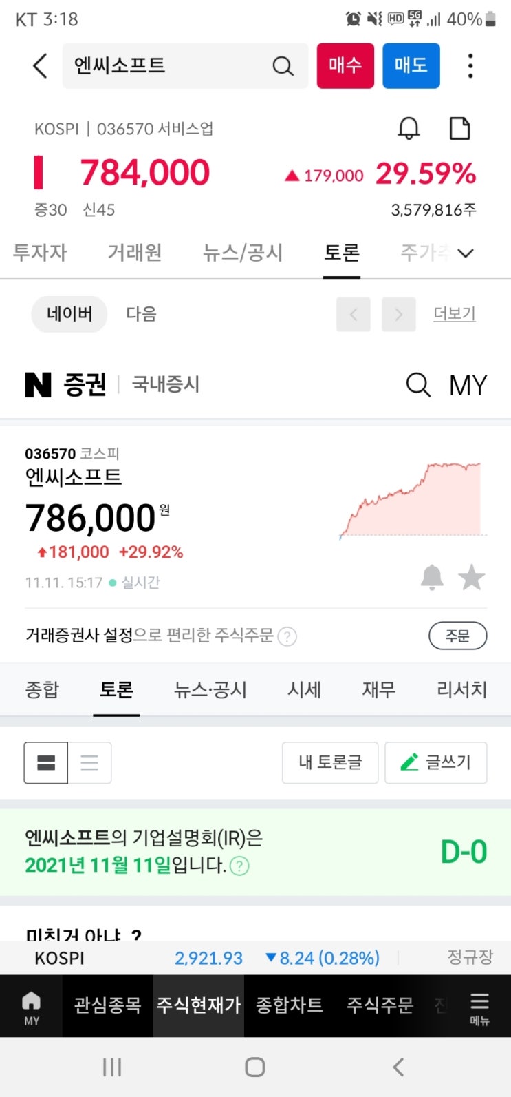Viewport: 511px width, 1097px height.
Task: Switch to compact list view toggle
Action: [89, 762]
